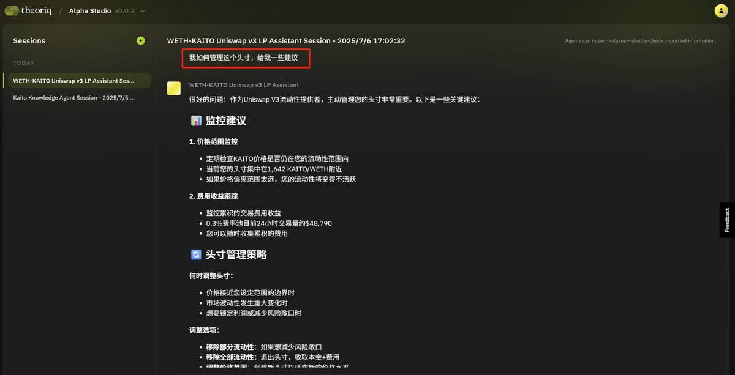Screen dimensions: 735x375
Task: Click the theoriq leaf logo
Action: pos(11,10)
